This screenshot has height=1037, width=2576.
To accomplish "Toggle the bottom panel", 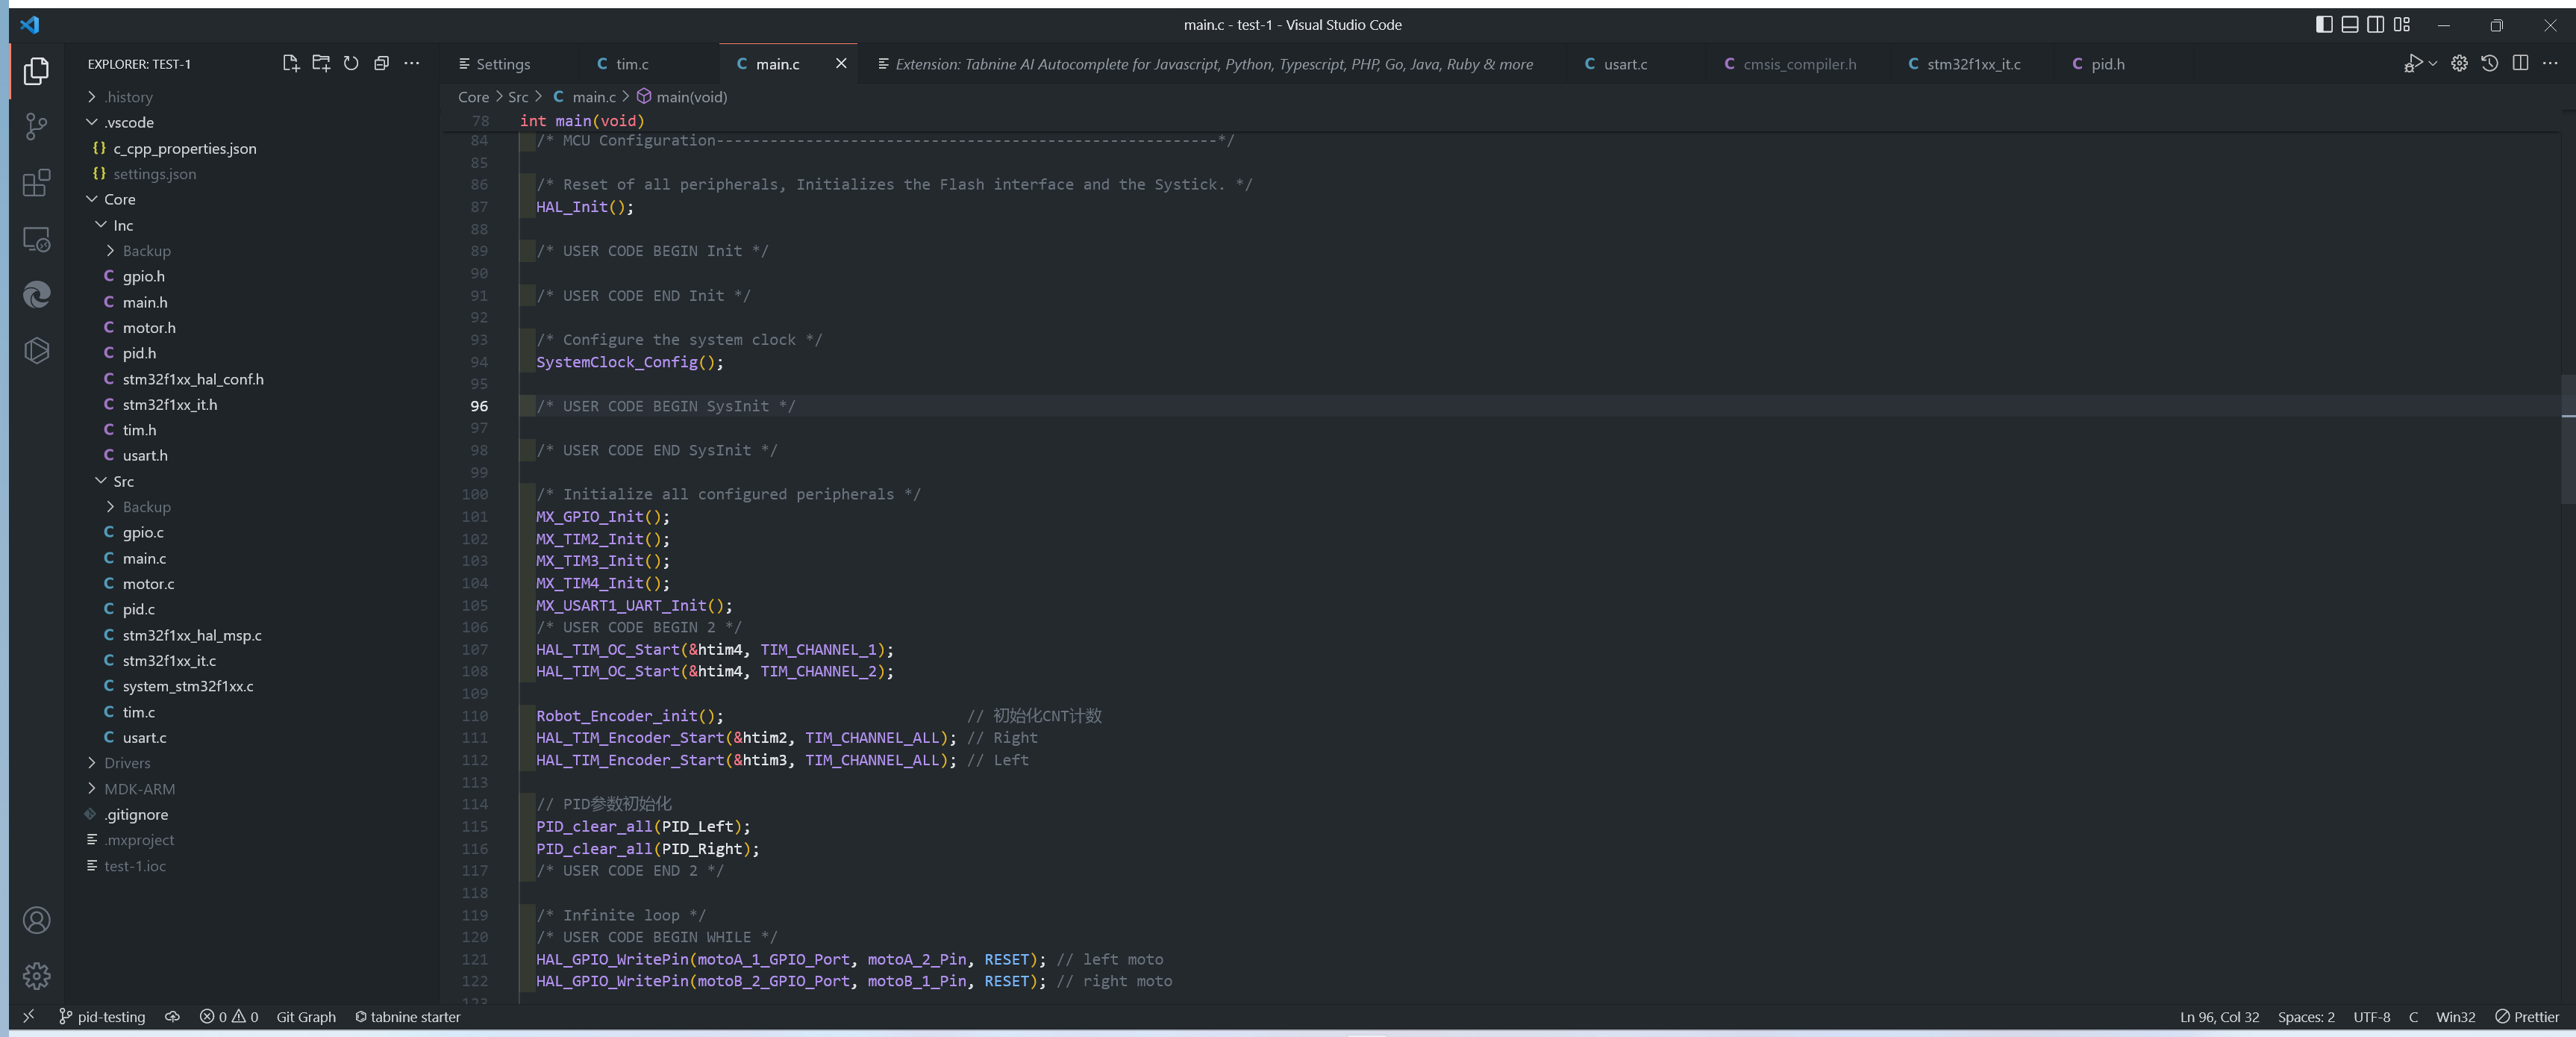I will (x=2350, y=24).
